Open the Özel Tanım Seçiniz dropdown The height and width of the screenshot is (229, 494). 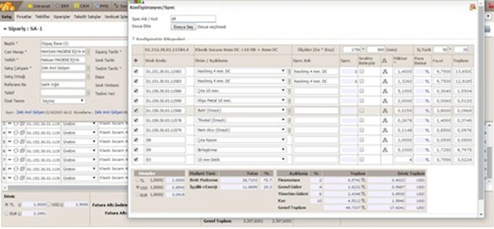pyautogui.click(x=63, y=101)
